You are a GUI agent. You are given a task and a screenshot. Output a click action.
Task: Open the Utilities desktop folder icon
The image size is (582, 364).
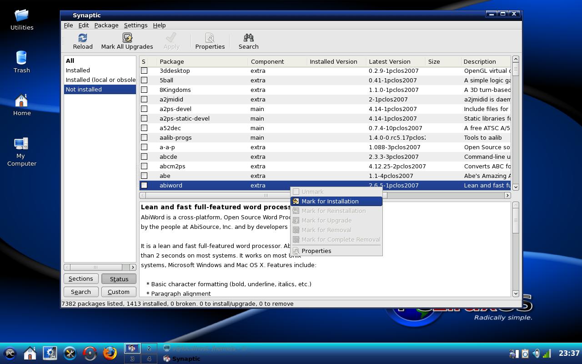(22, 15)
